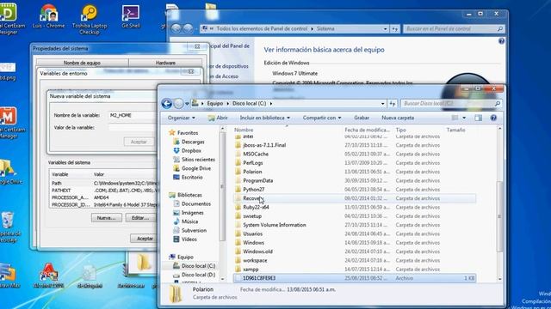This screenshot has width=551, height=309.
Task: Click the Valor de la variable field
Action: [133, 128]
